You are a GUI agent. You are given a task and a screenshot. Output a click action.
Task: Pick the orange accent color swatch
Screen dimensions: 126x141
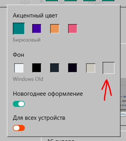click(x=55, y=29)
